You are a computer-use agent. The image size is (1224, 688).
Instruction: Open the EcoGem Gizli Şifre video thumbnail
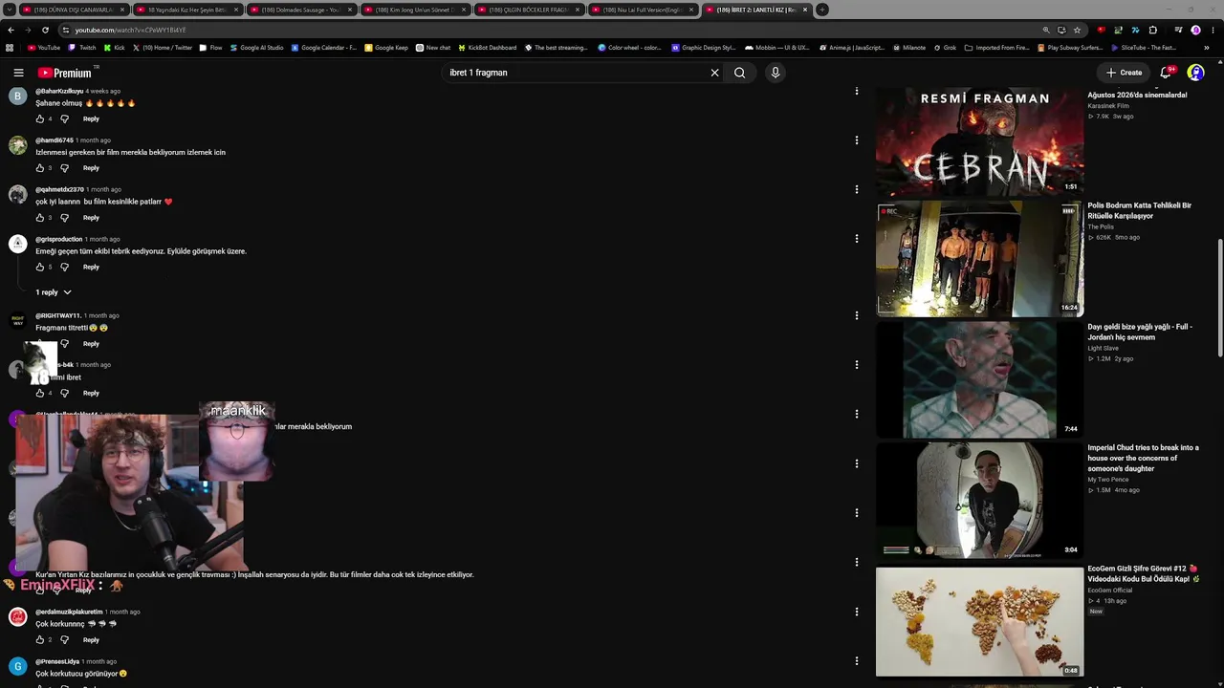click(x=980, y=622)
